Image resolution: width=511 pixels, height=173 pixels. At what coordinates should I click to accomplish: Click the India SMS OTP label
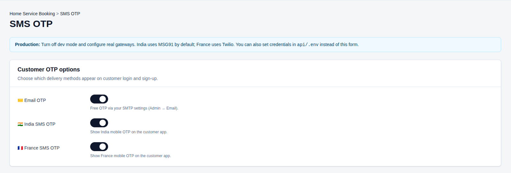(x=40, y=124)
